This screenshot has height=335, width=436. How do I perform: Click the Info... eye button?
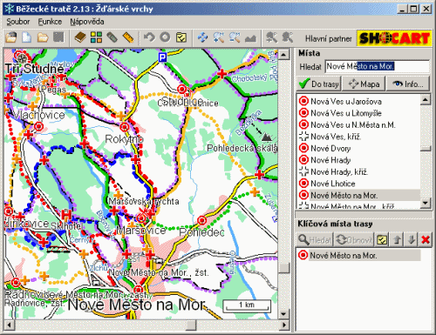[408, 84]
